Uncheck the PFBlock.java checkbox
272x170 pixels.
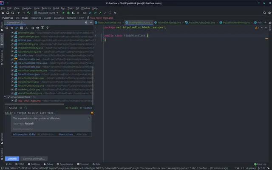12,40
